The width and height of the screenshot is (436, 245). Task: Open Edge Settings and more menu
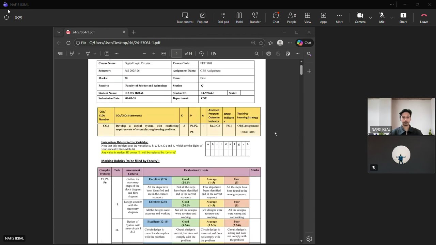click(290, 43)
